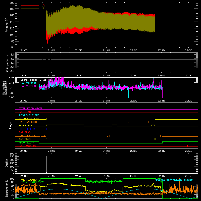Select the Flags panel axis title
The width and height of the screenshot is (201, 201).
(x=10, y=125)
